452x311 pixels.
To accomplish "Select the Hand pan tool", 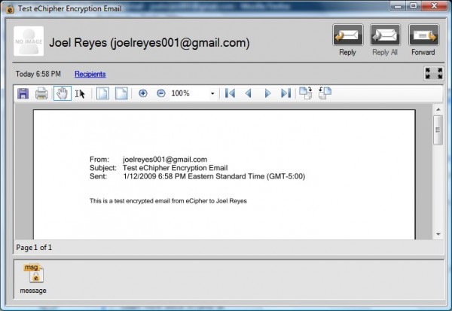I will tap(63, 93).
